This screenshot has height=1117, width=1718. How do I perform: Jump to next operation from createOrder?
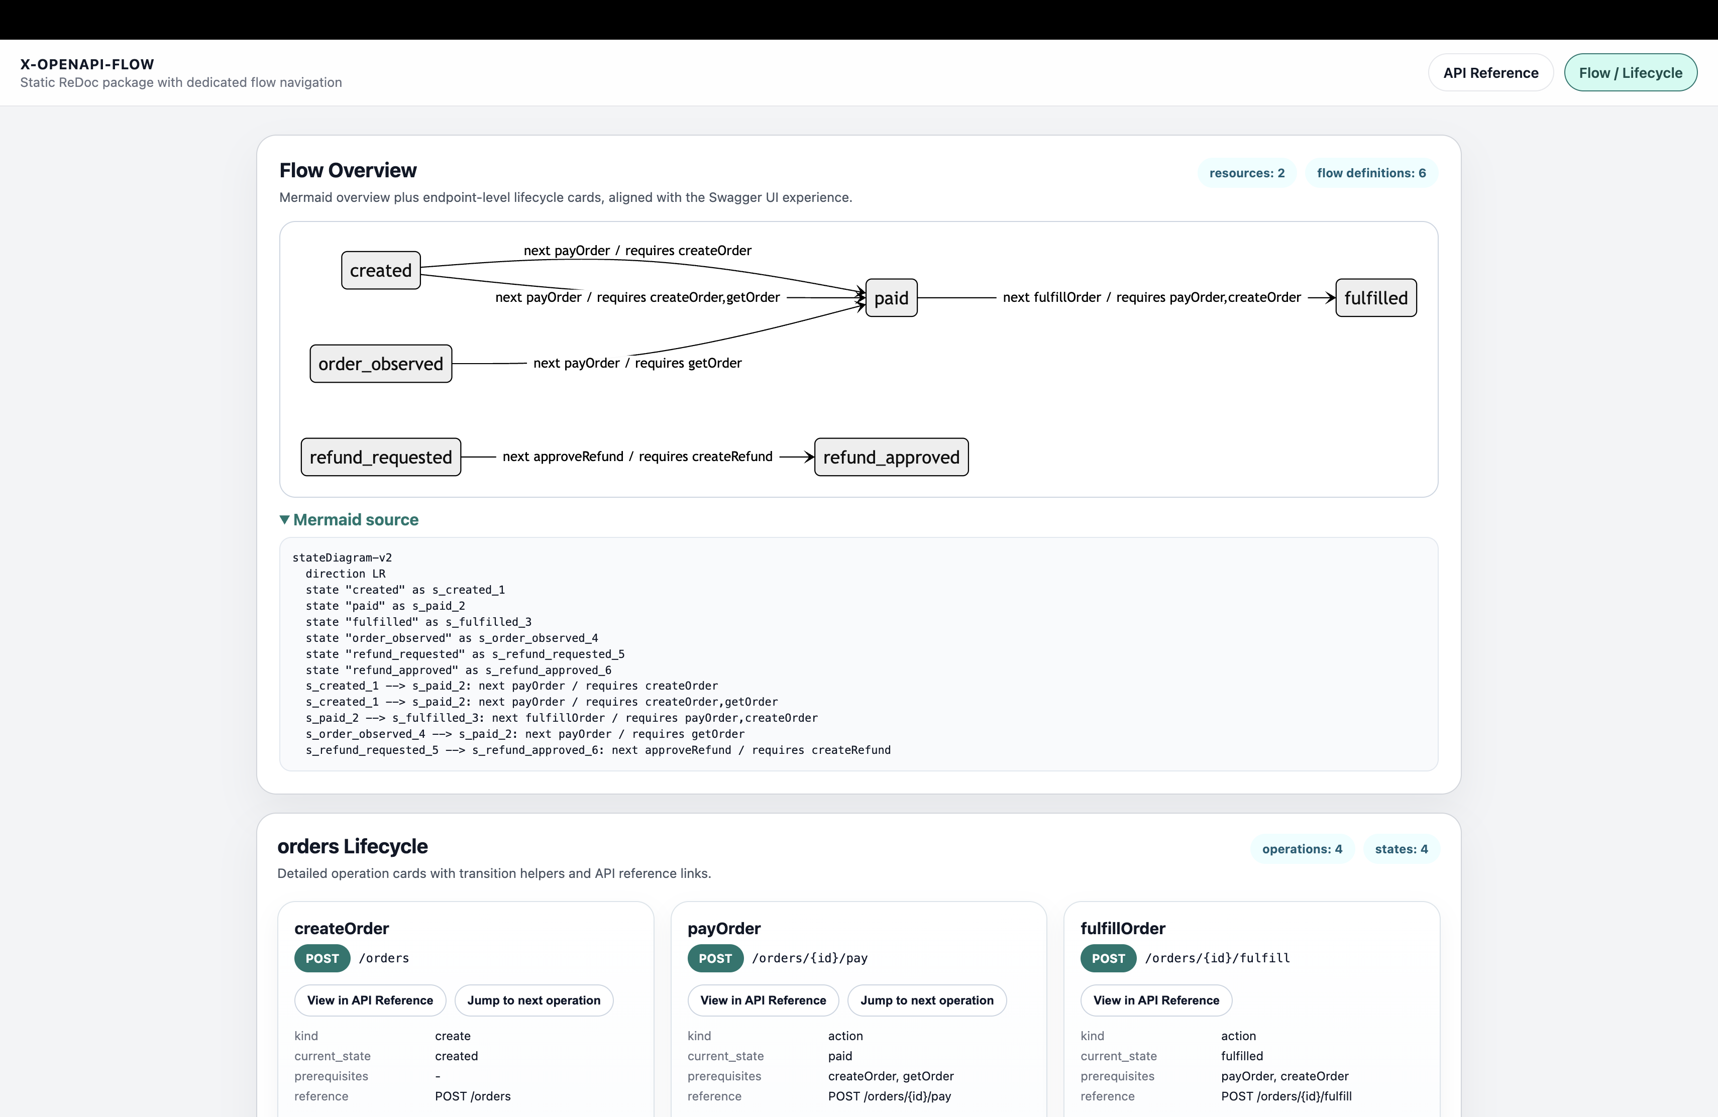click(533, 1000)
